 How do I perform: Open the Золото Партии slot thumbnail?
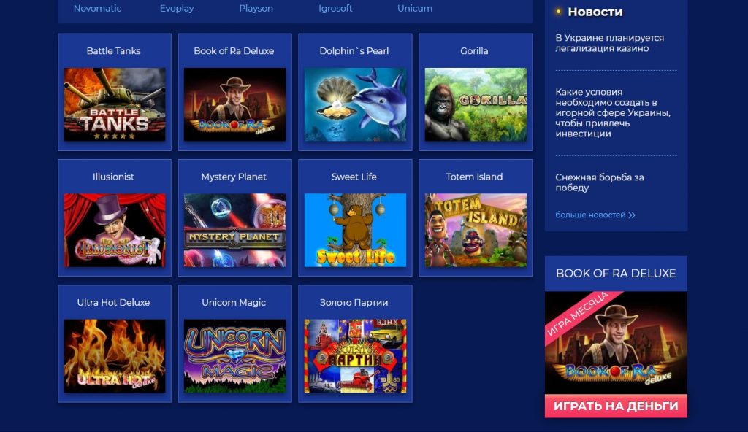pos(355,356)
